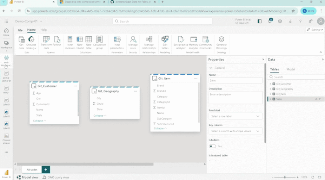Create a New measure
Image resolution: width=325 pixels, height=180 pixels.
tap(70, 43)
